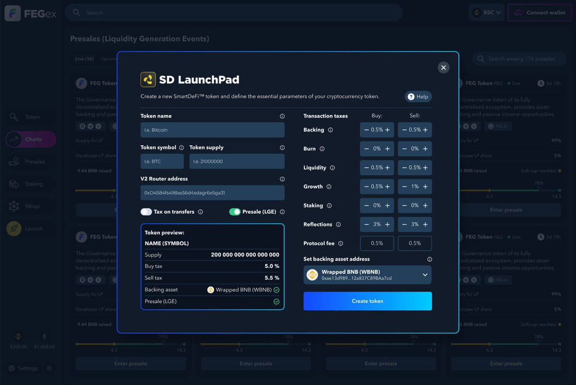
Task: Open Presales in the sidebar
Action: (31, 162)
